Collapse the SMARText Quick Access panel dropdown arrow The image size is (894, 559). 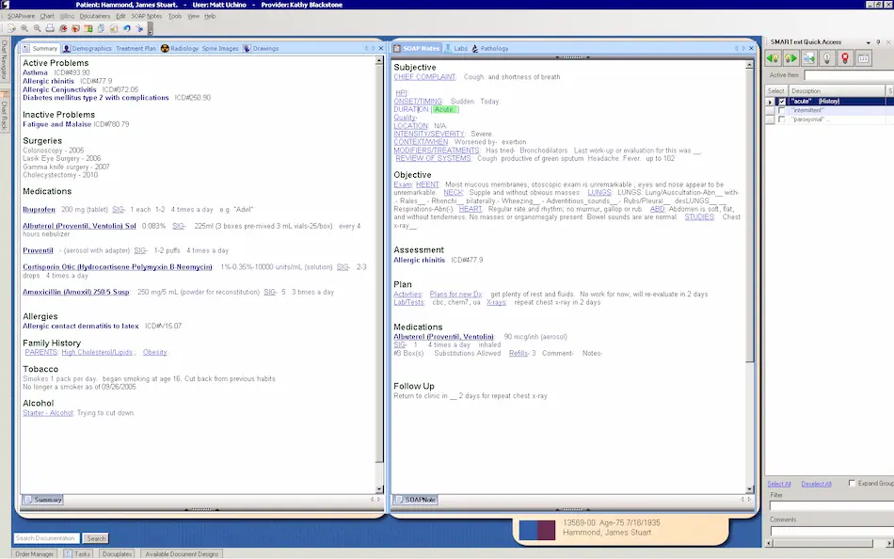(x=868, y=42)
